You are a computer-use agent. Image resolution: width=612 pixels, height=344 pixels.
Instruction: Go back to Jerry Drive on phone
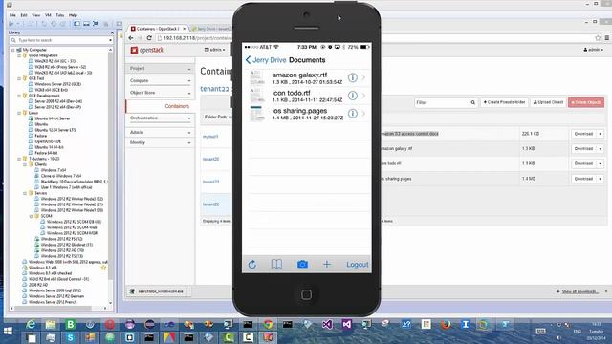(x=266, y=60)
